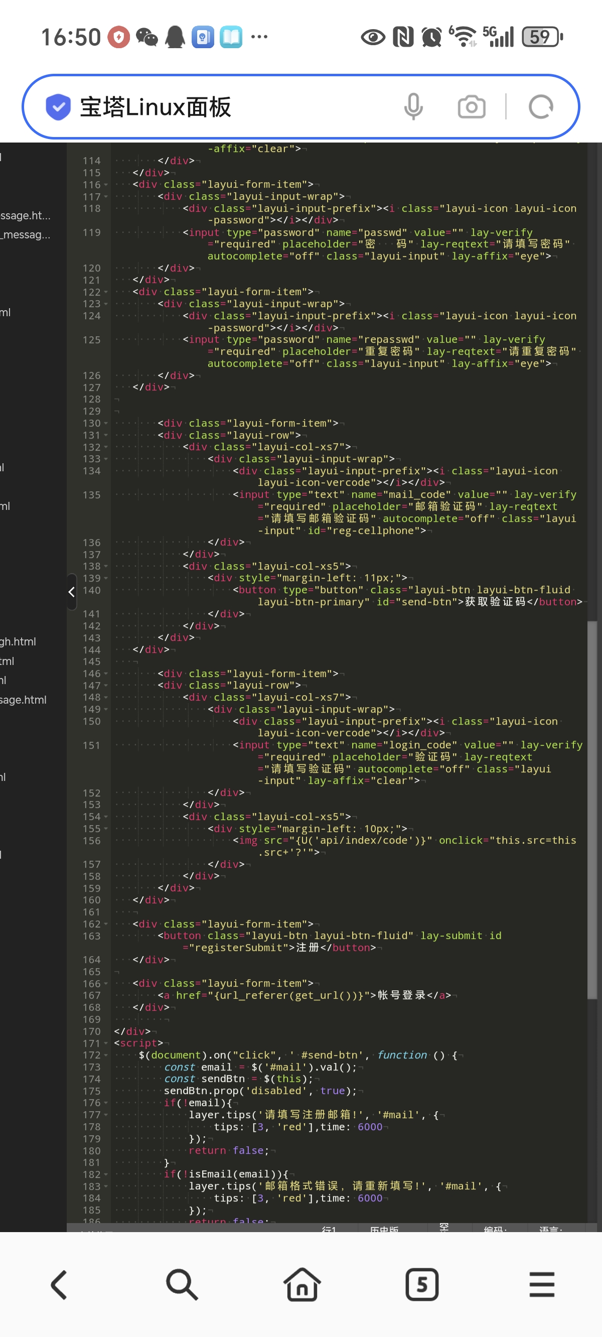Select the _messag... file in the sidebar
602x1337 pixels.
click(x=26, y=234)
